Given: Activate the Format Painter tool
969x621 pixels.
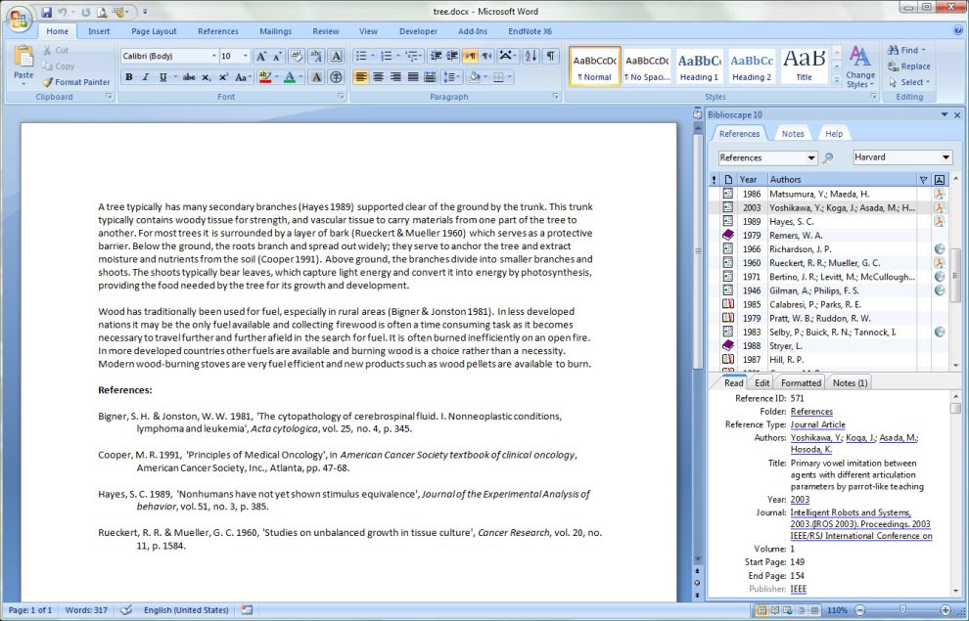Looking at the screenshot, I should point(76,82).
